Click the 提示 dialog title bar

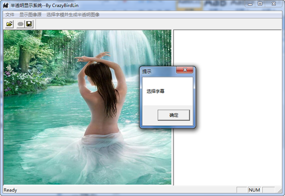(158, 70)
